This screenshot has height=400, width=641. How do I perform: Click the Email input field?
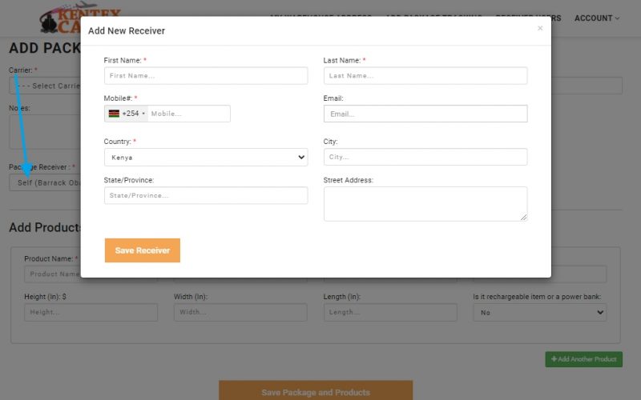pos(425,114)
